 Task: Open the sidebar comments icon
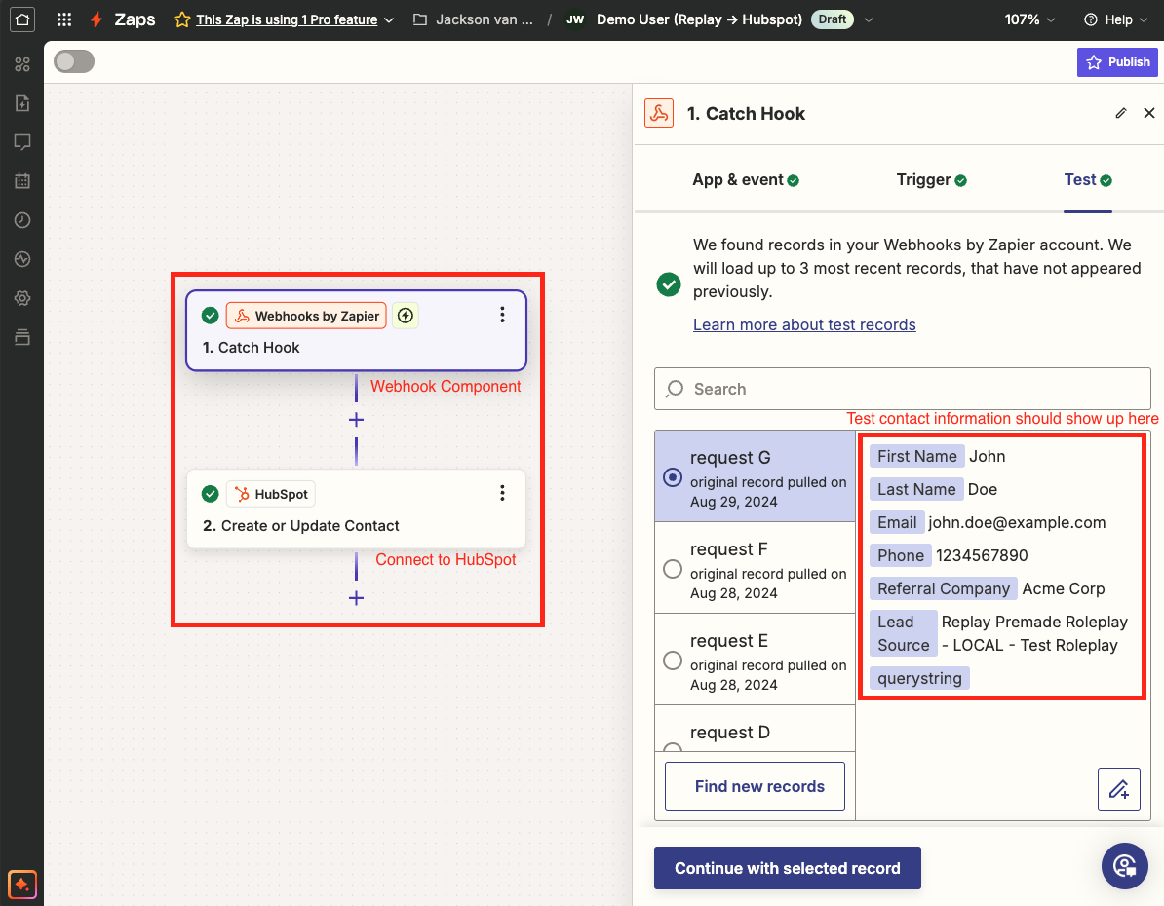point(22,141)
